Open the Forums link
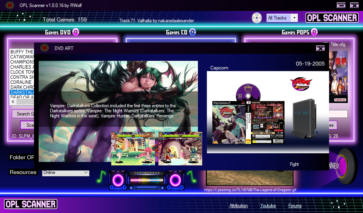This screenshot has width=363, height=213. 295,206
